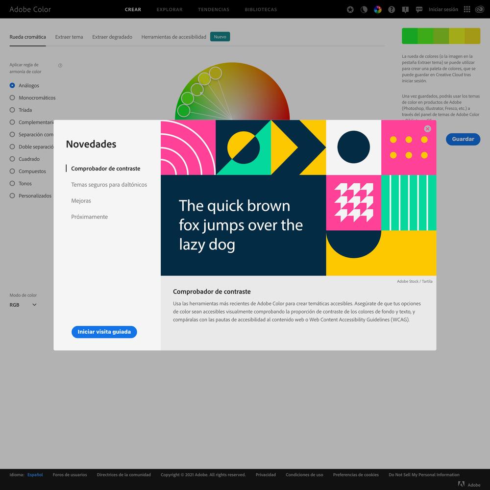The image size is (490, 490).
Task: Switch to the Extraer degradado tab
Action: [112, 37]
